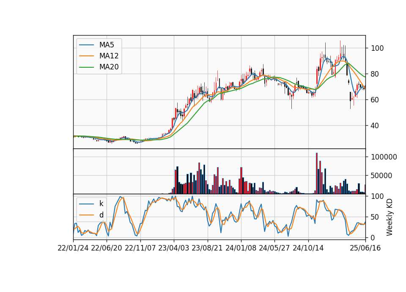Click the price axis label 40
The width and height of the screenshot is (406, 292).
(x=374, y=126)
